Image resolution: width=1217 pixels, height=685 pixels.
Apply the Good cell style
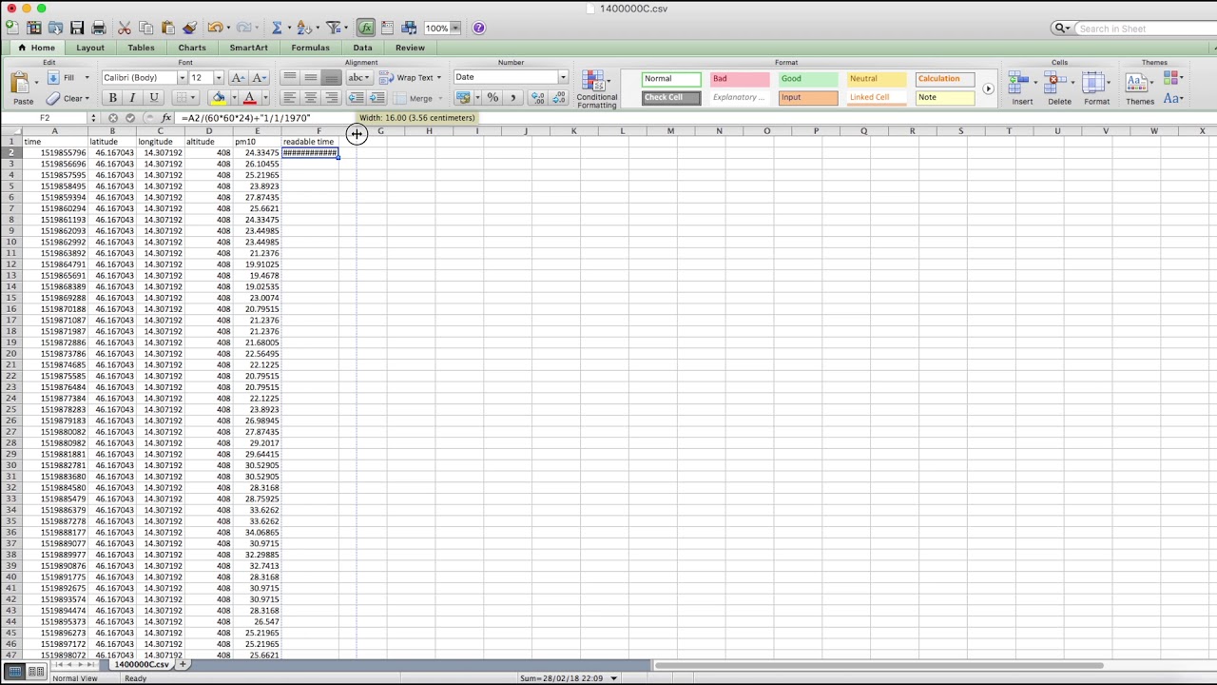808,79
